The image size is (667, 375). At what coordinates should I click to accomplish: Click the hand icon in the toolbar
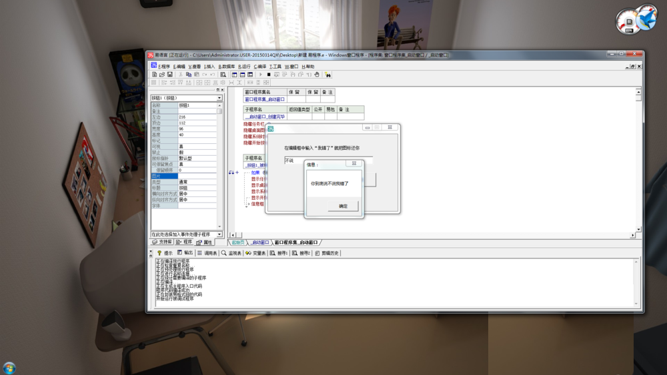pos(316,75)
